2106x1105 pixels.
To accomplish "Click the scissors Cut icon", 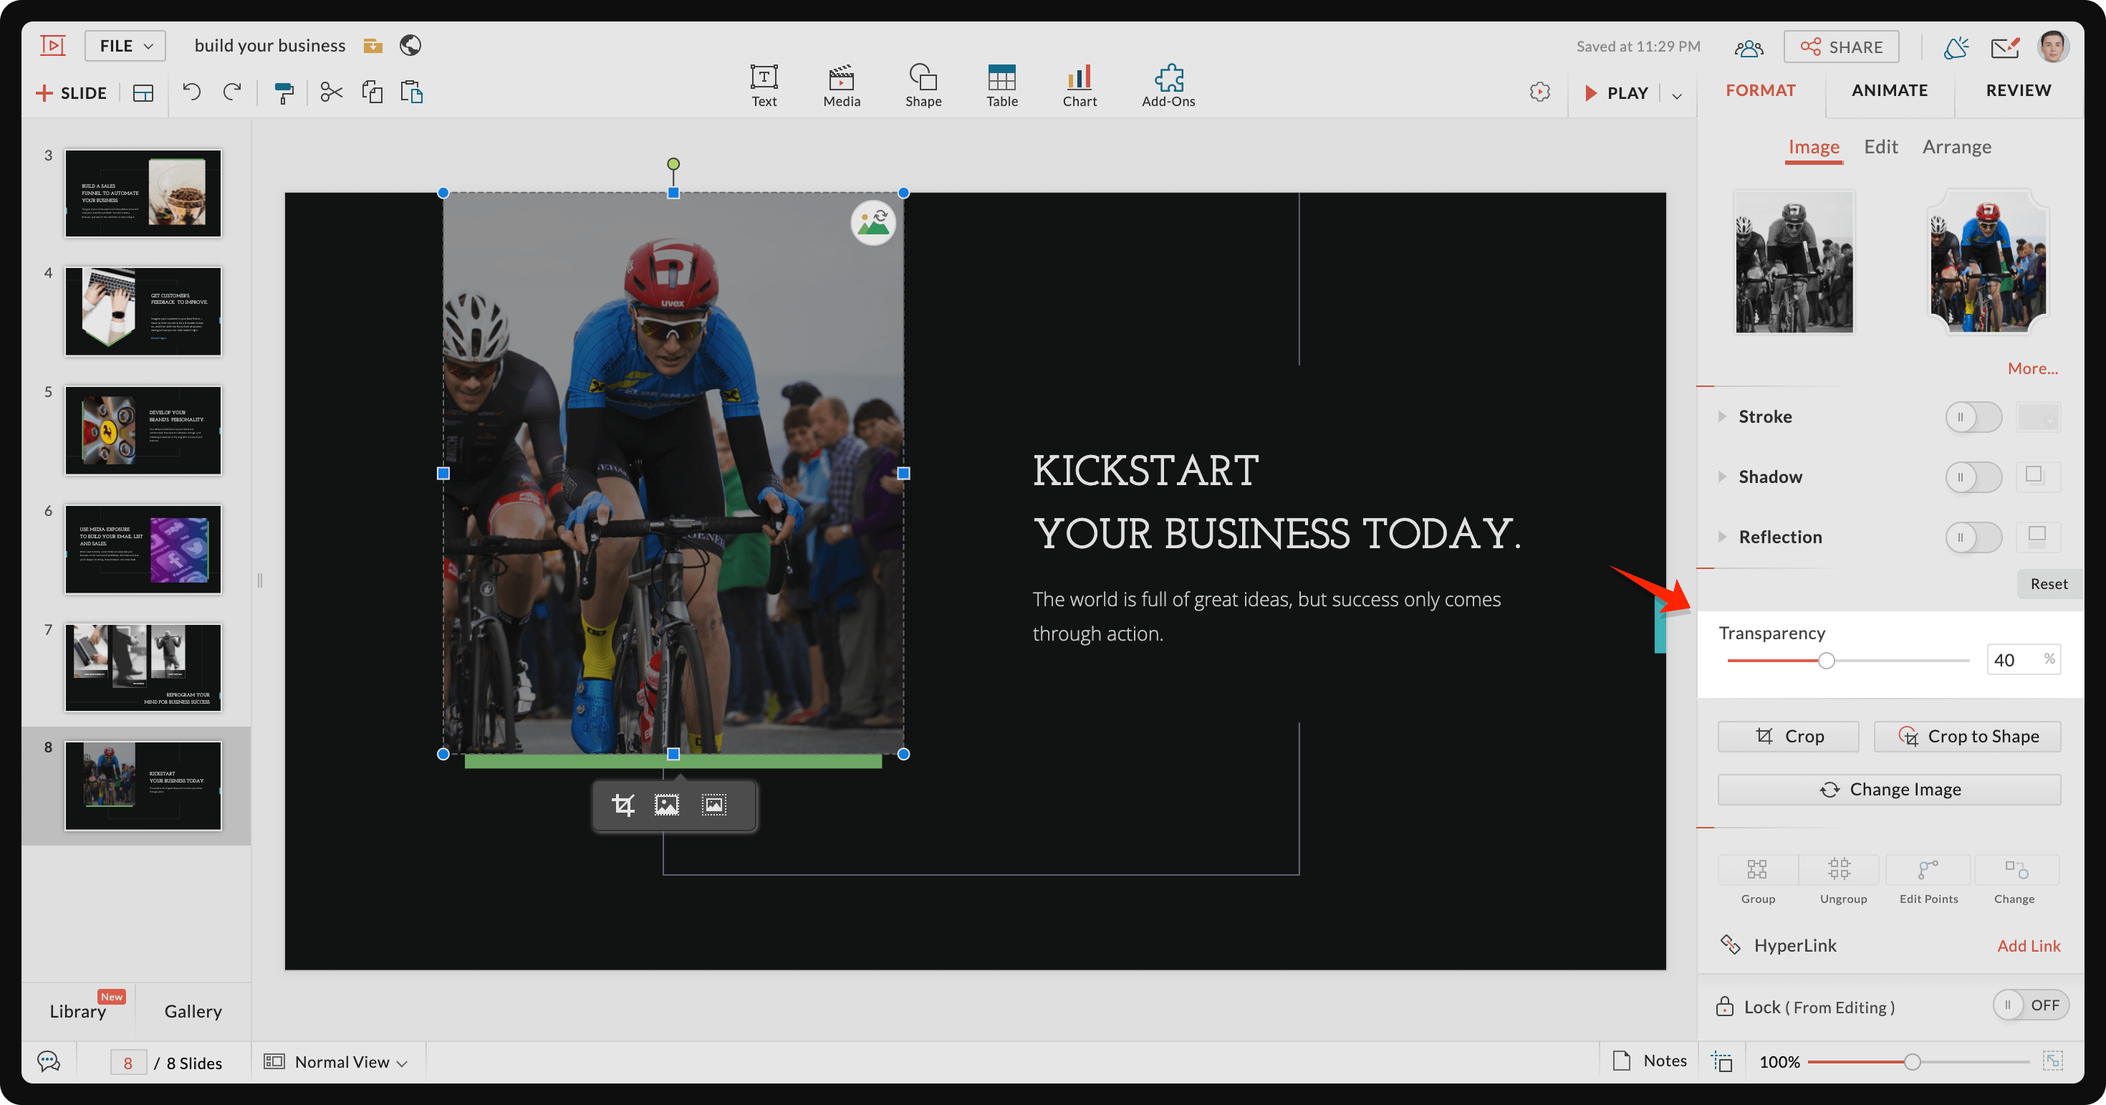I will [331, 92].
